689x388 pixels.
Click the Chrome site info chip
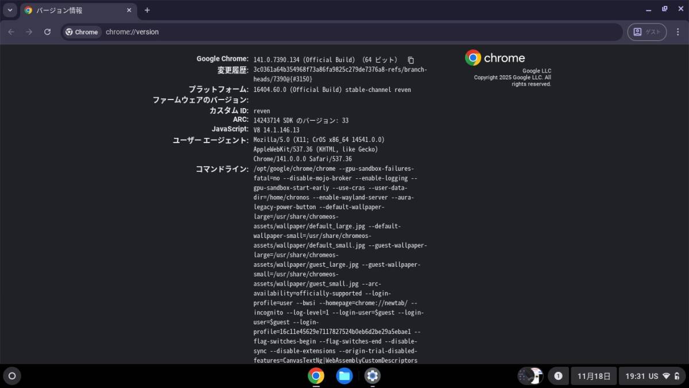pos(82,32)
